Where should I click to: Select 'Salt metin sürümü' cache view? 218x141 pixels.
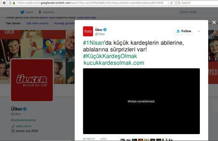pyautogui.click(x=37, y=23)
